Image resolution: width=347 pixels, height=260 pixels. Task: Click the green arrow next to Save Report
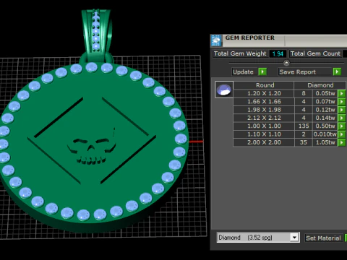(x=337, y=71)
